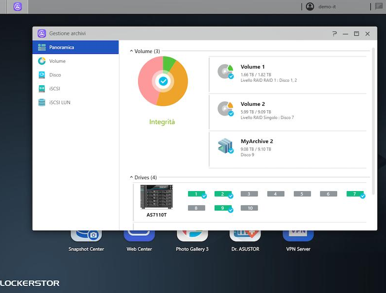Click the iSCSI LUN stacked disks icon
386x293 pixels.
pyautogui.click(x=42, y=102)
